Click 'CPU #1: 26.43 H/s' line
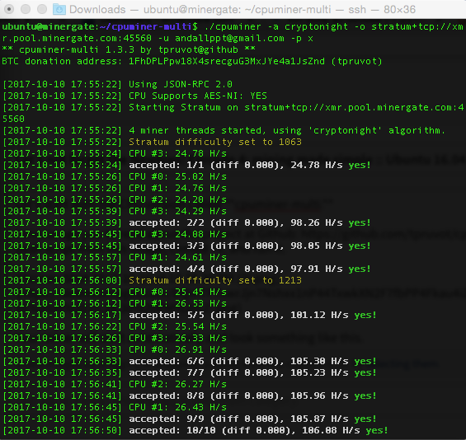Image resolution: width=466 pixels, height=440 pixels. [115, 408]
